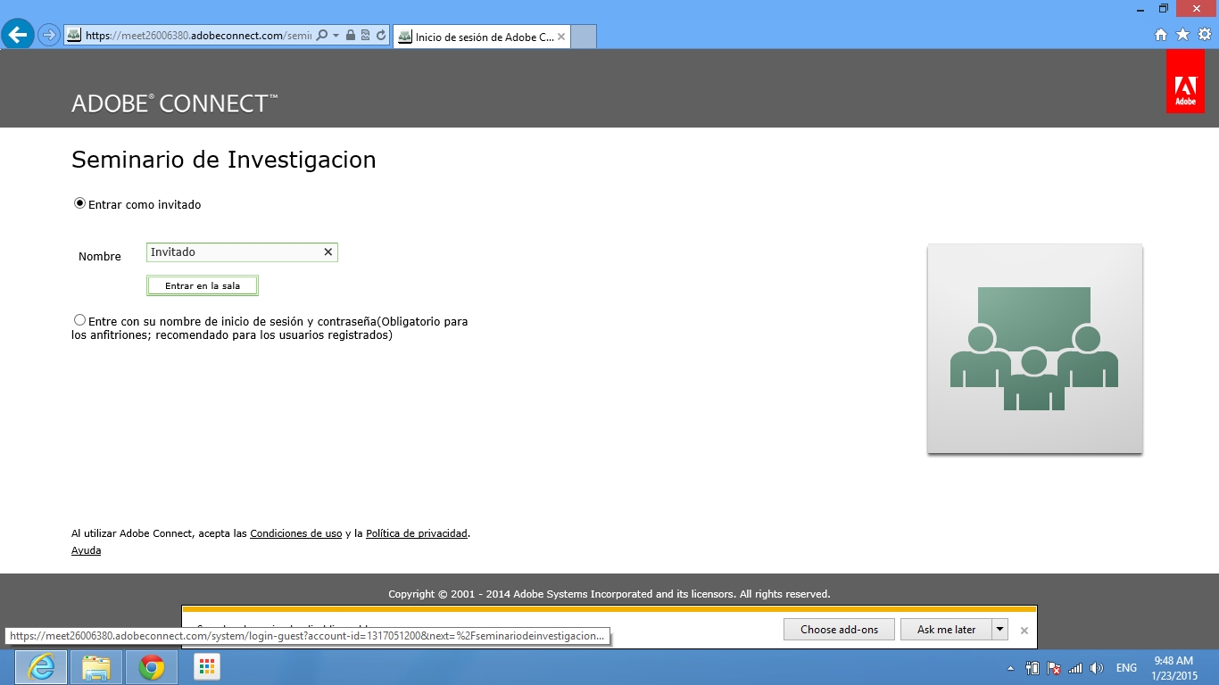Click the 'Seminario de Investigacion' heading
The image size is (1219, 685).
(x=224, y=160)
